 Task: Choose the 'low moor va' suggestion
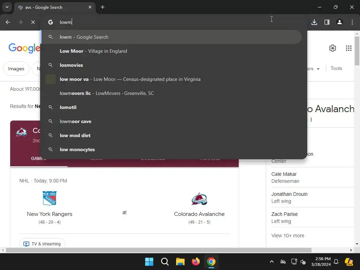[171, 79]
